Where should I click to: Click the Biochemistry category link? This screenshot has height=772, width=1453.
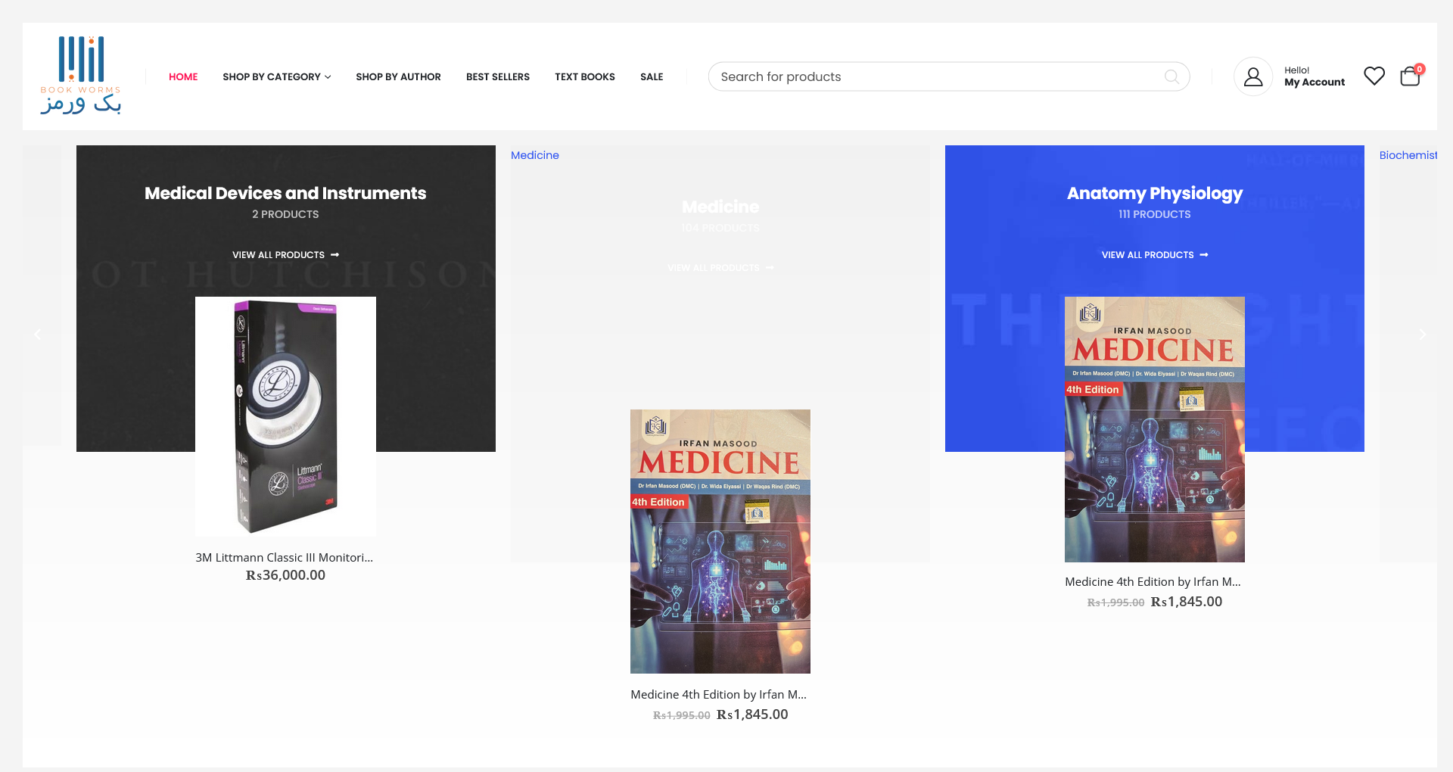[x=1408, y=155]
